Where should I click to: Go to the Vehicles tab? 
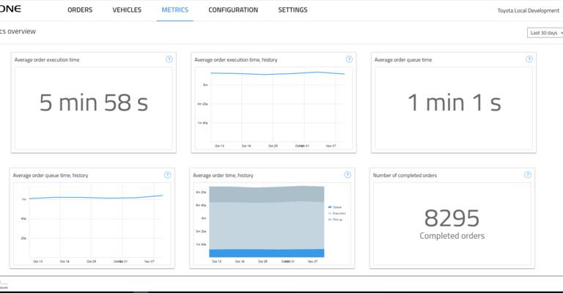point(127,10)
